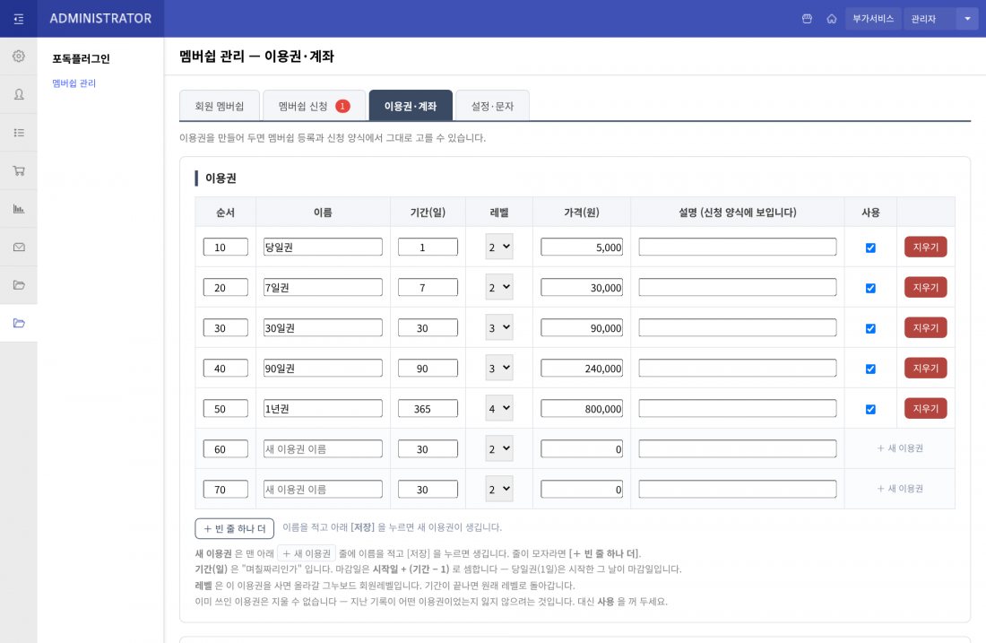Open the shop icon in the header
Viewport: 986px width, 643px height.
click(807, 19)
